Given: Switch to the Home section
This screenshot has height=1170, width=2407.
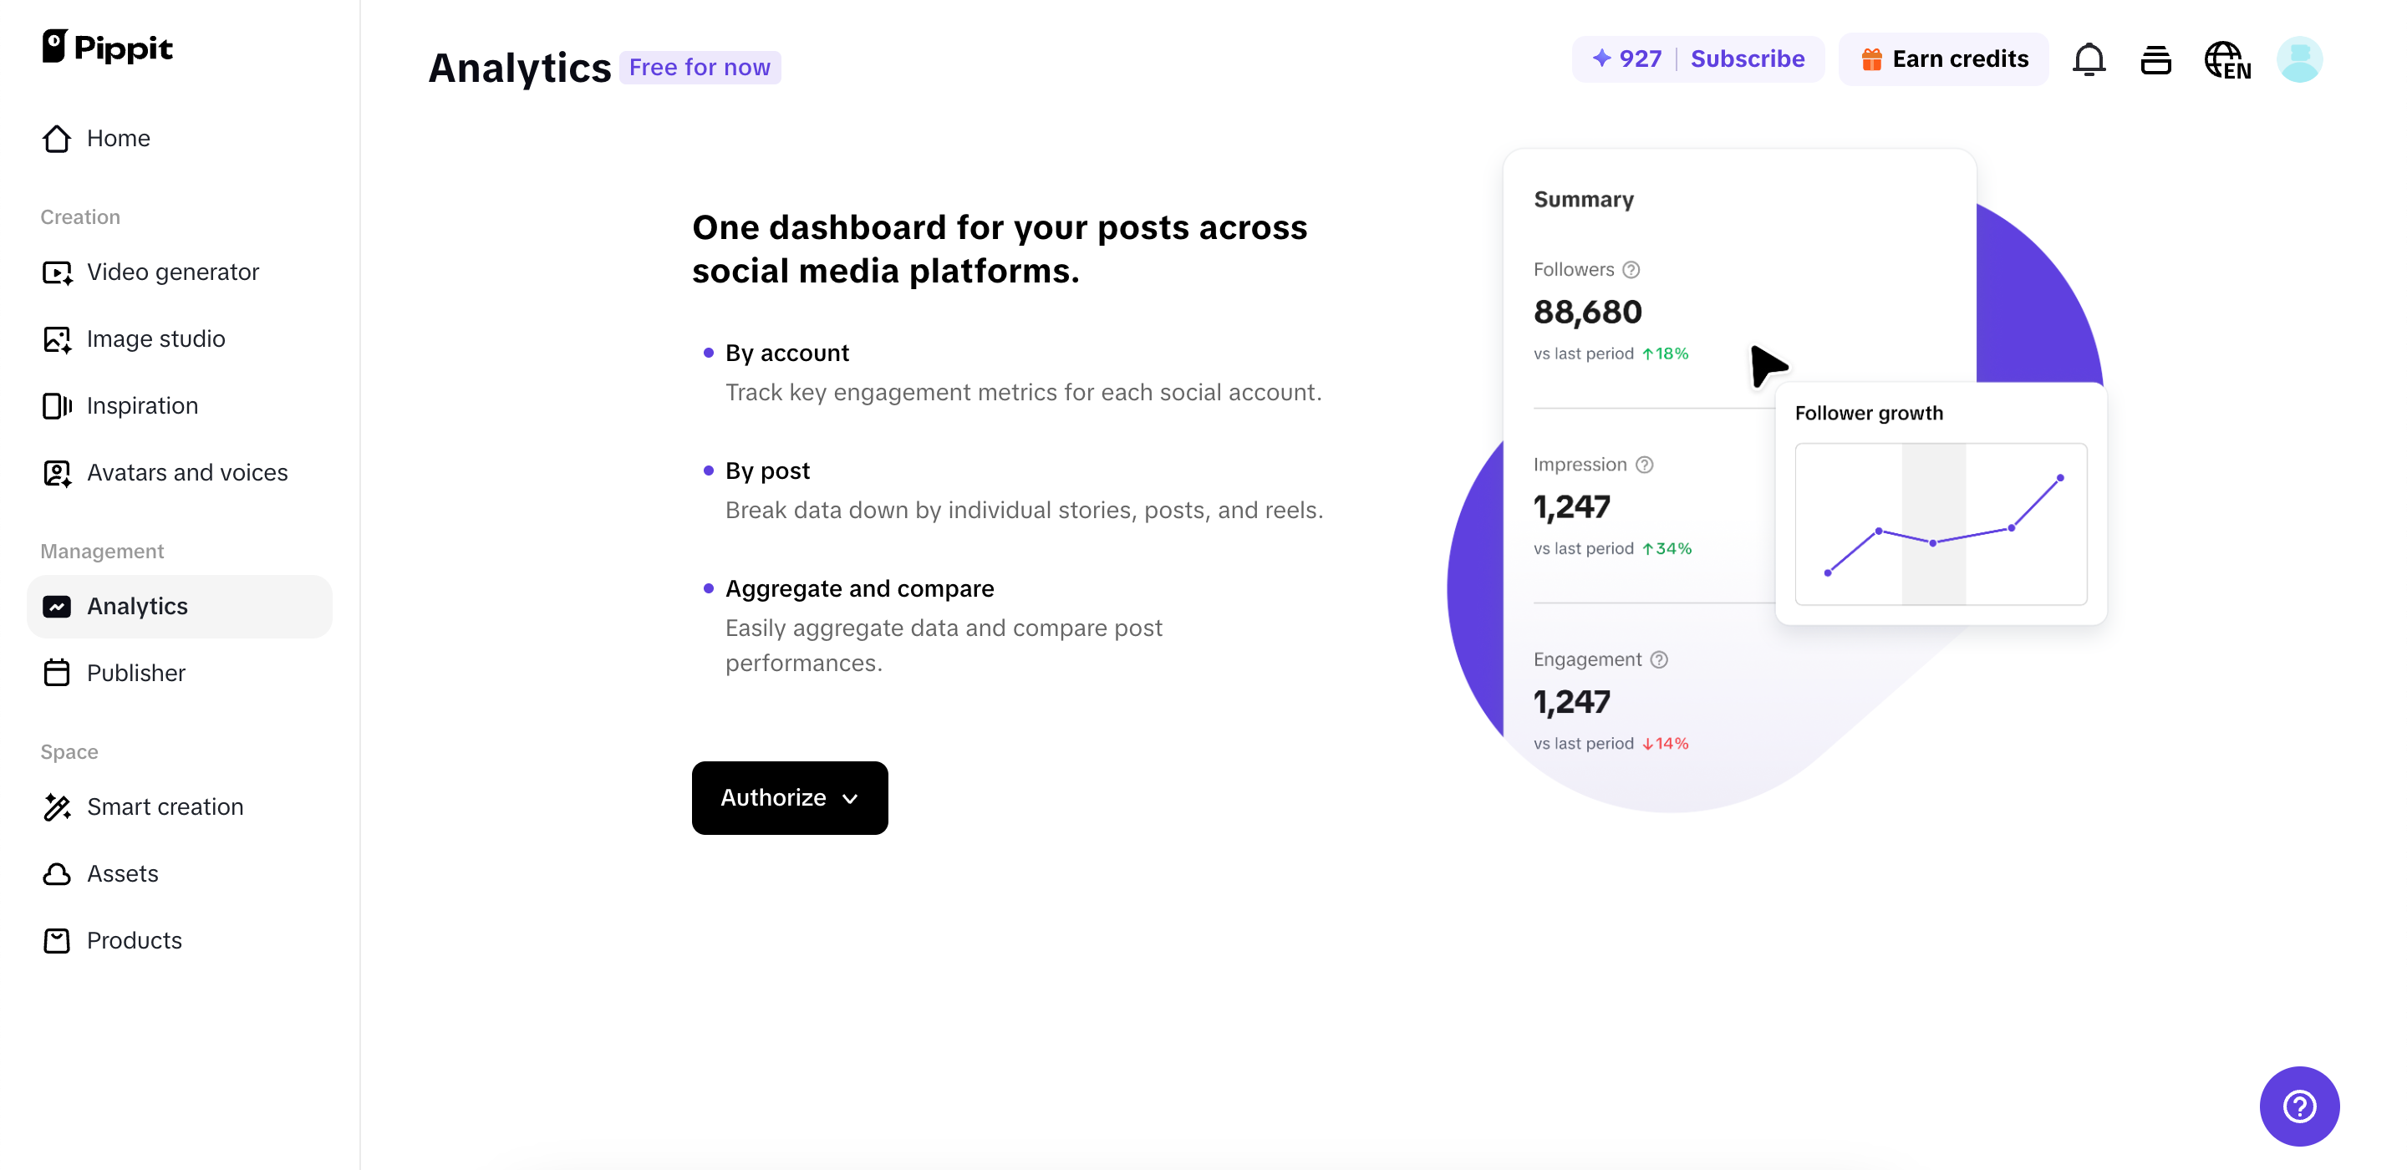Looking at the screenshot, I should pos(119,137).
